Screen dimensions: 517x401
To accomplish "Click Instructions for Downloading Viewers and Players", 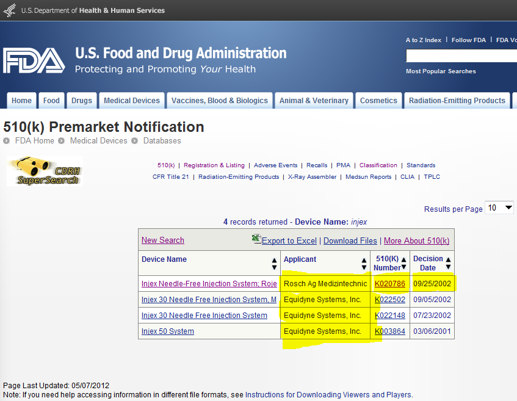I will [x=328, y=395].
